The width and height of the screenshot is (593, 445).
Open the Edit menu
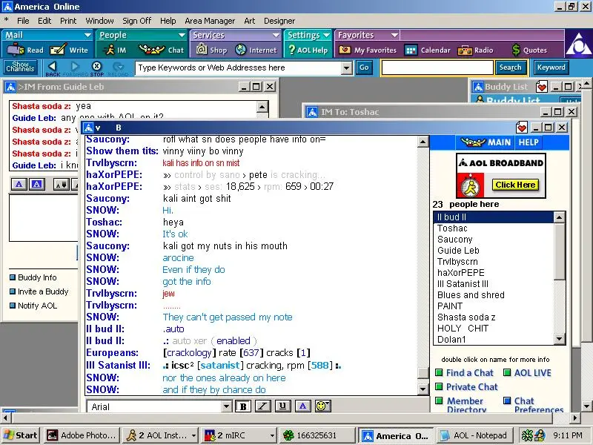pyautogui.click(x=44, y=21)
